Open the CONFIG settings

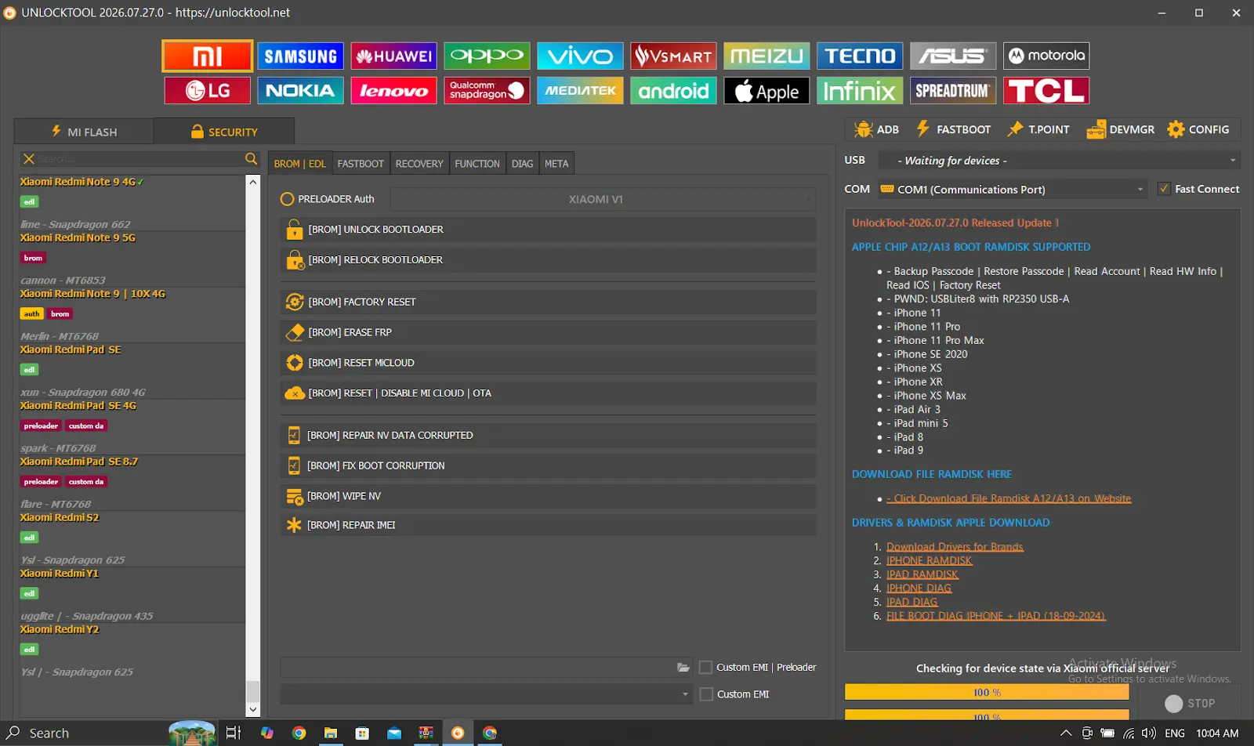1198,129
